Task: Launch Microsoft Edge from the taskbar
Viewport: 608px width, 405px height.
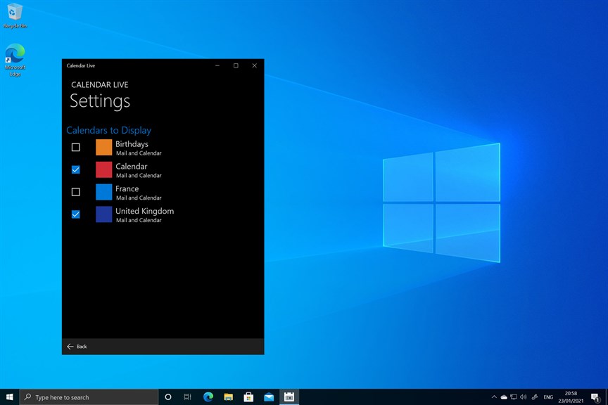Action: pyautogui.click(x=208, y=397)
